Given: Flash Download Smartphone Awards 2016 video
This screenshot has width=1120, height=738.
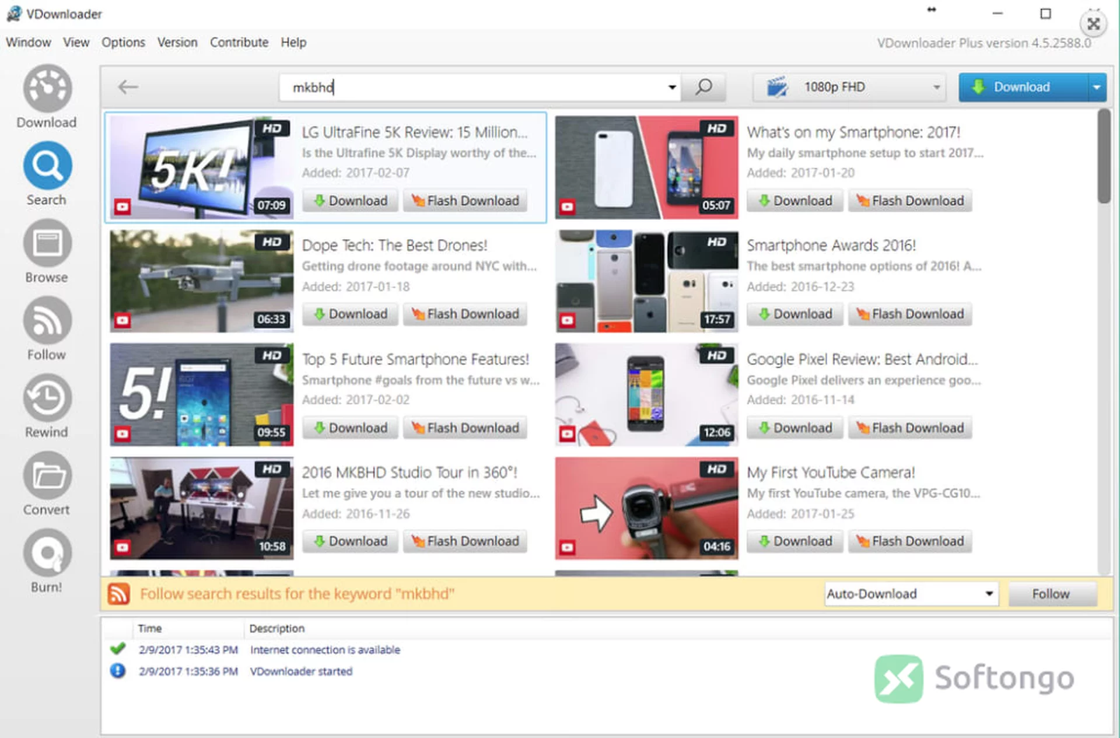Looking at the screenshot, I should click(910, 314).
